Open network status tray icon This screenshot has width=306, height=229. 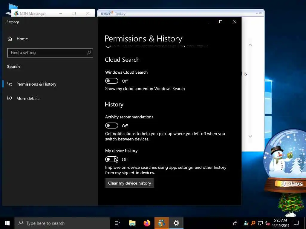[x=260, y=223]
